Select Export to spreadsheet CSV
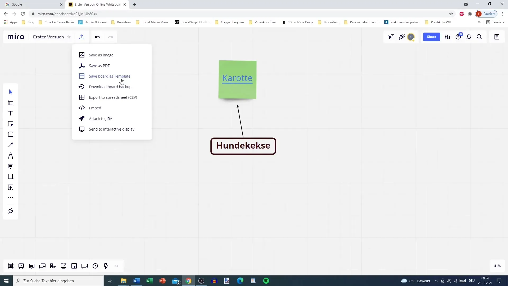The height and width of the screenshot is (286, 508). pyautogui.click(x=113, y=97)
